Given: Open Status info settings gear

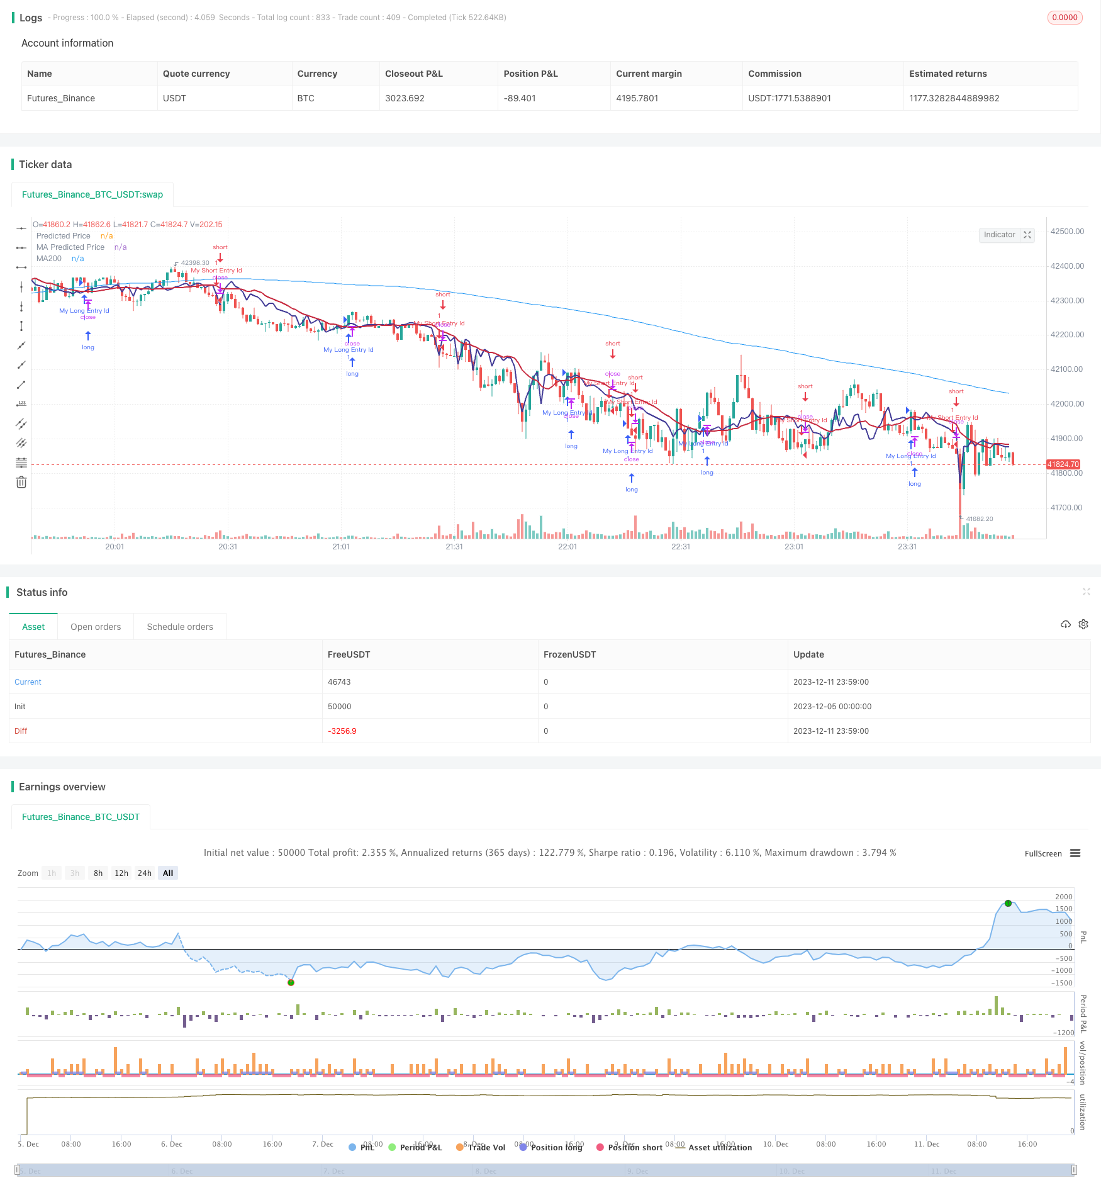Looking at the screenshot, I should [x=1083, y=624].
